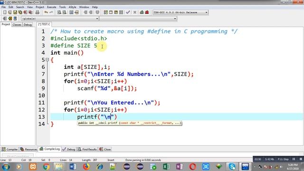Open Replace from the toolbar

65,12
